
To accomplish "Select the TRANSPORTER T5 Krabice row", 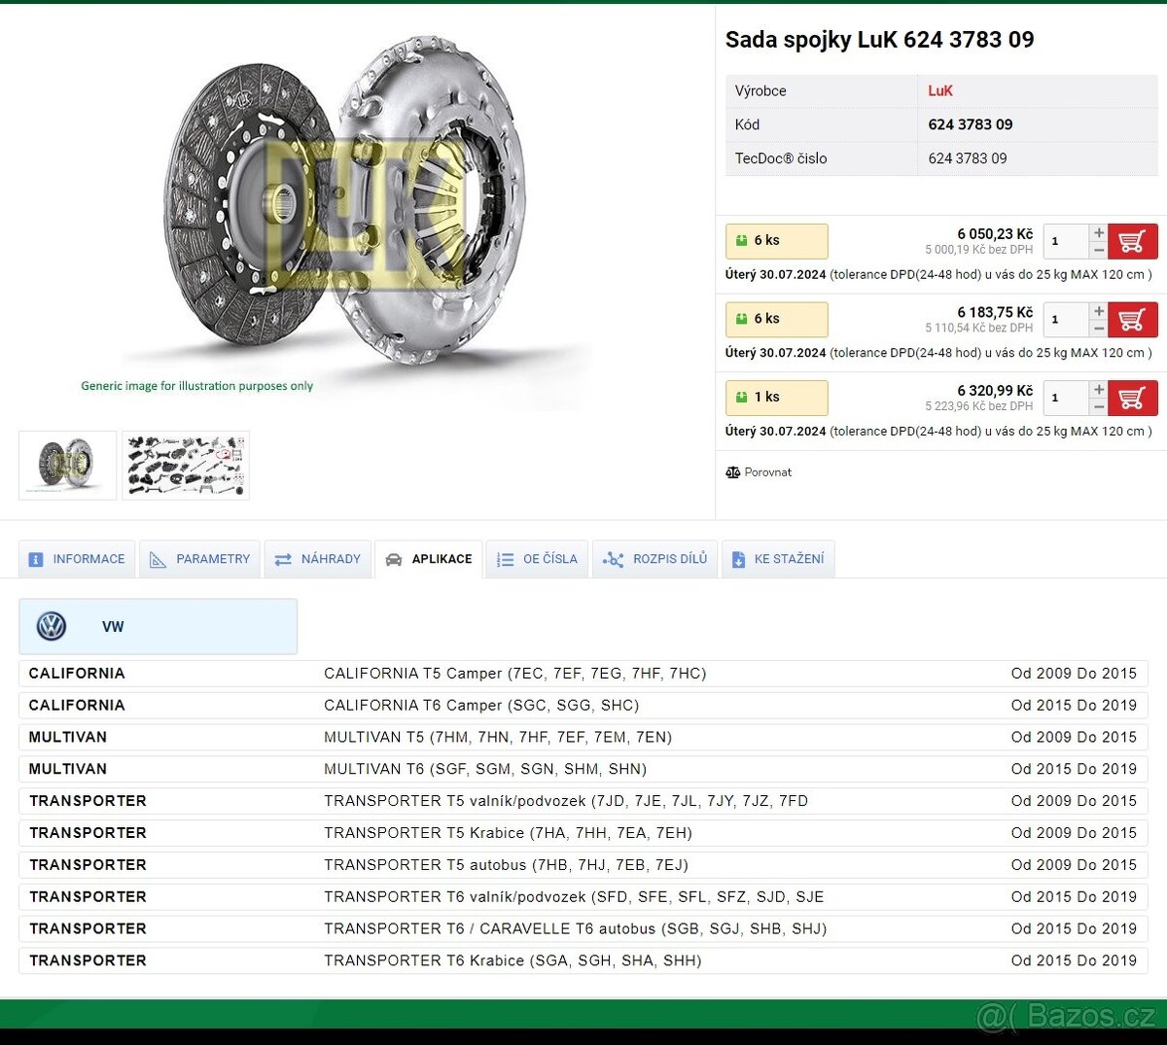I will click(583, 833).
